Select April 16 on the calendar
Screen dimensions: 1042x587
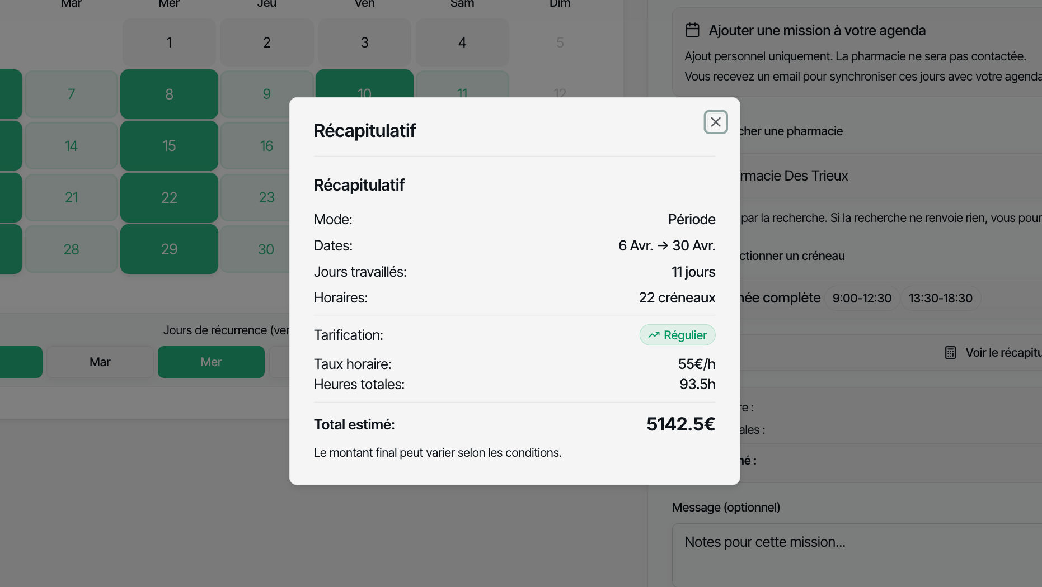(x=267, y=145)
